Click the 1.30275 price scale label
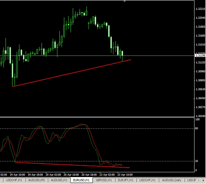 pyautogui.click(x=200, y=107)
